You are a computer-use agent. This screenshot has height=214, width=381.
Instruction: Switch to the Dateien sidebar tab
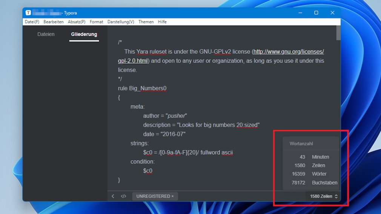[x=46, y=34]
